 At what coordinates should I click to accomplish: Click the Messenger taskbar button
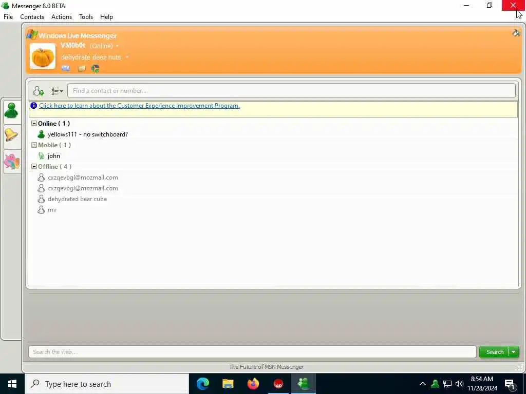click(303, 384)
